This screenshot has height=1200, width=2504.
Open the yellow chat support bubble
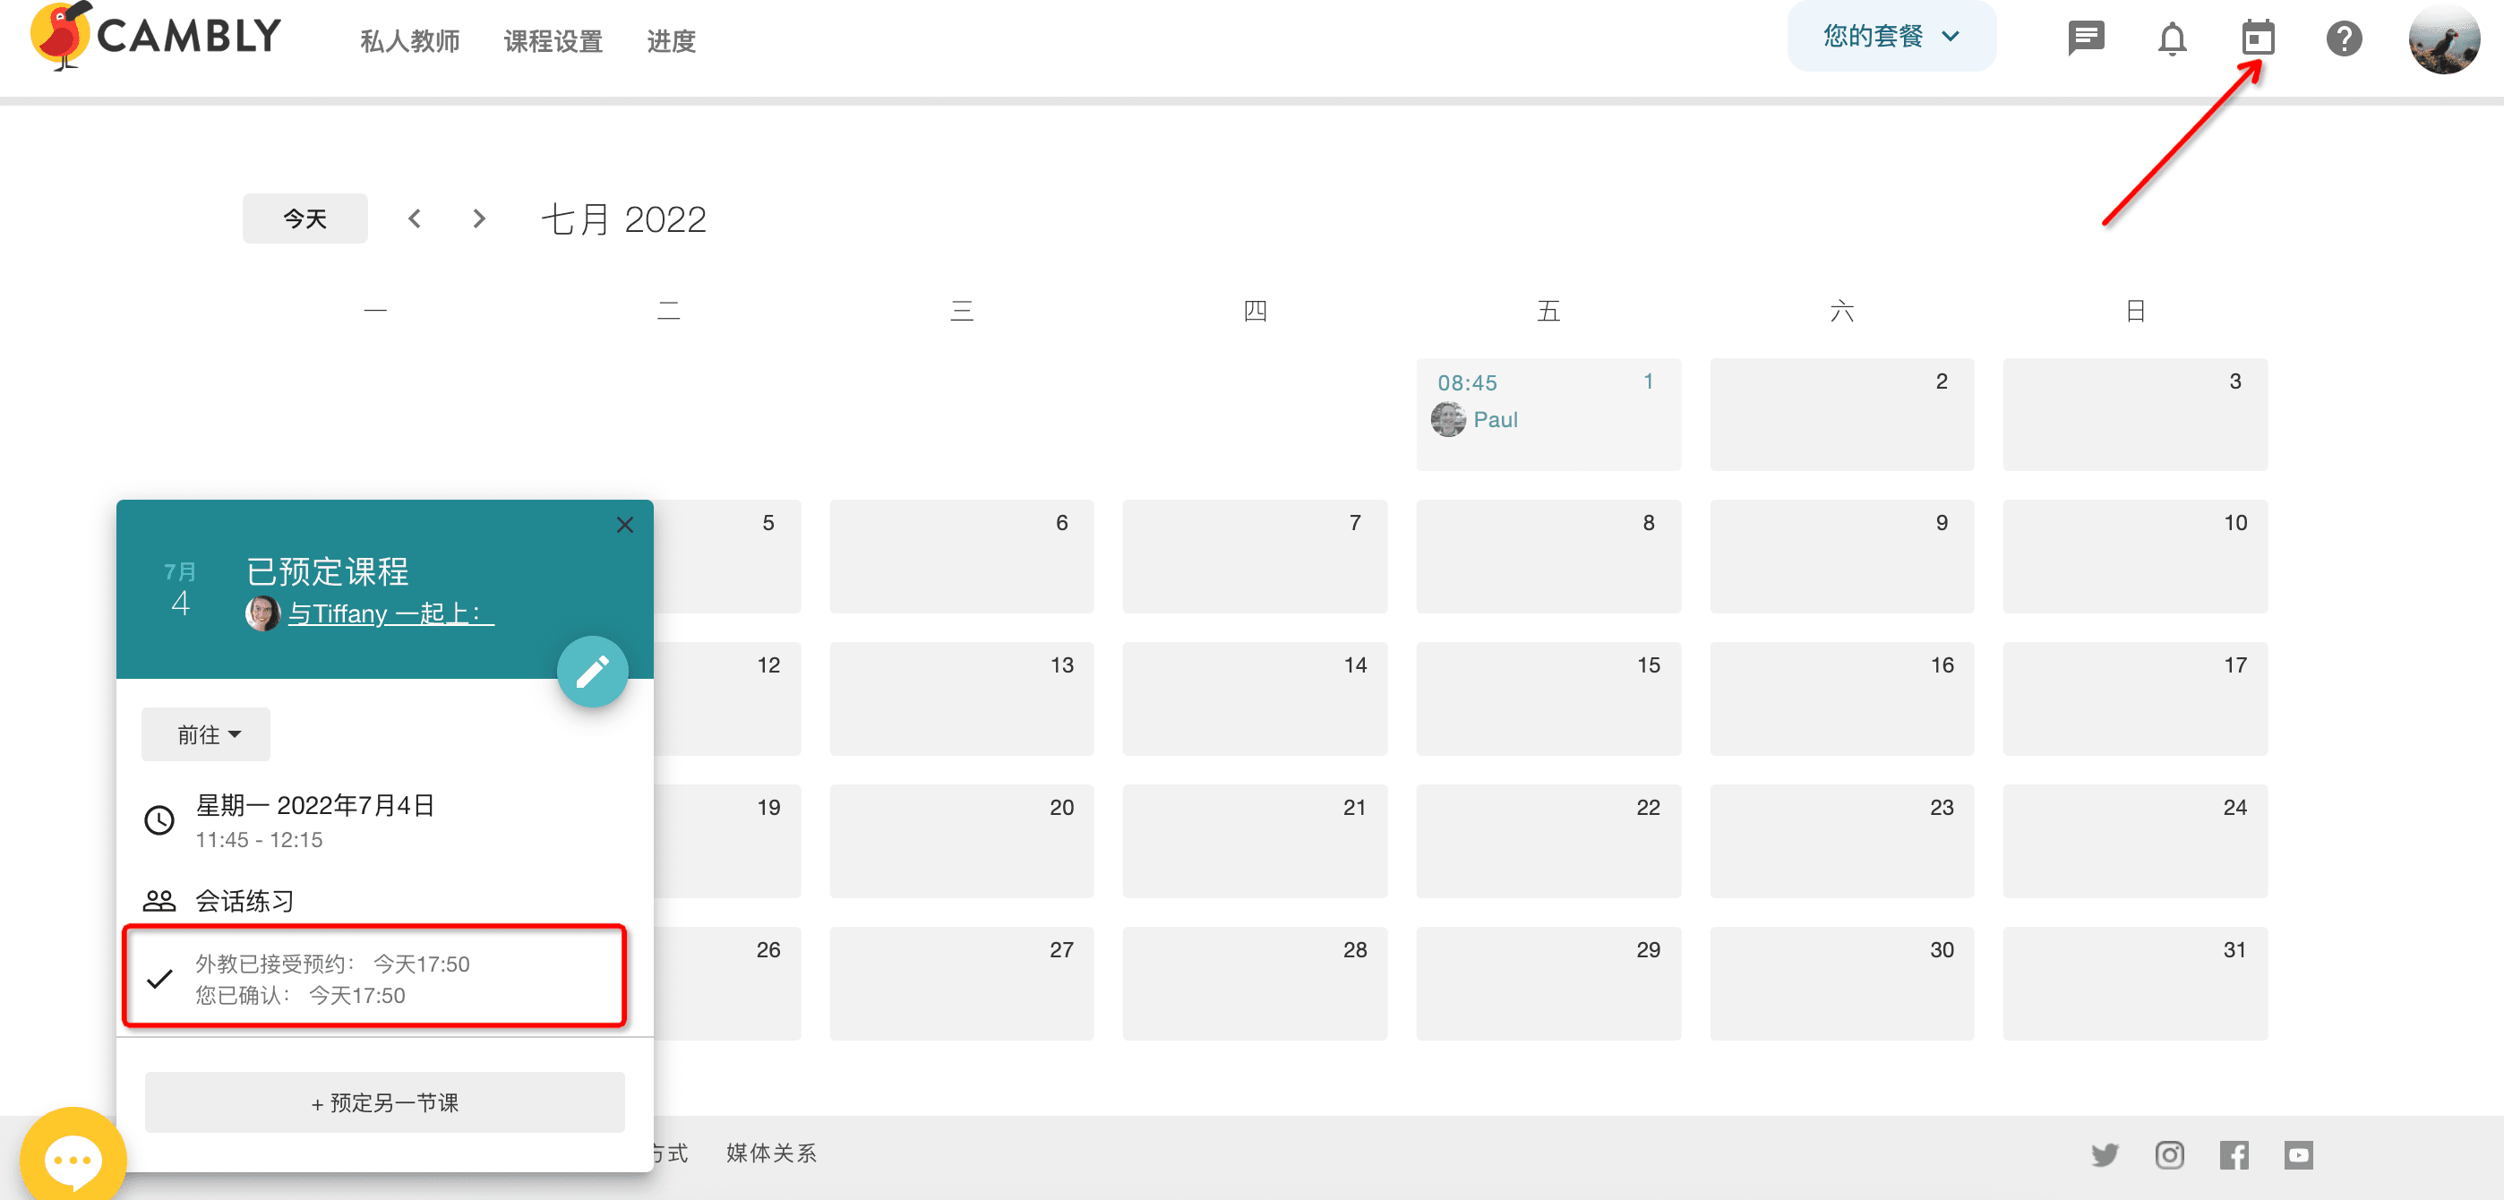73,1156
